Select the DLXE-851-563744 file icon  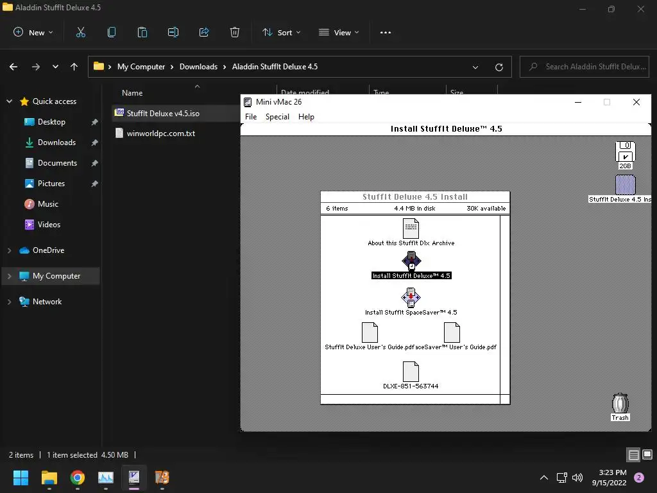point(411,372)
